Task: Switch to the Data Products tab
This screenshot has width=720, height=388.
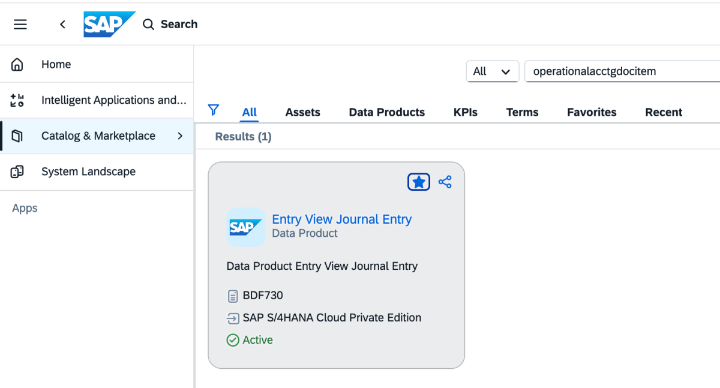Action: click(386, 112)
